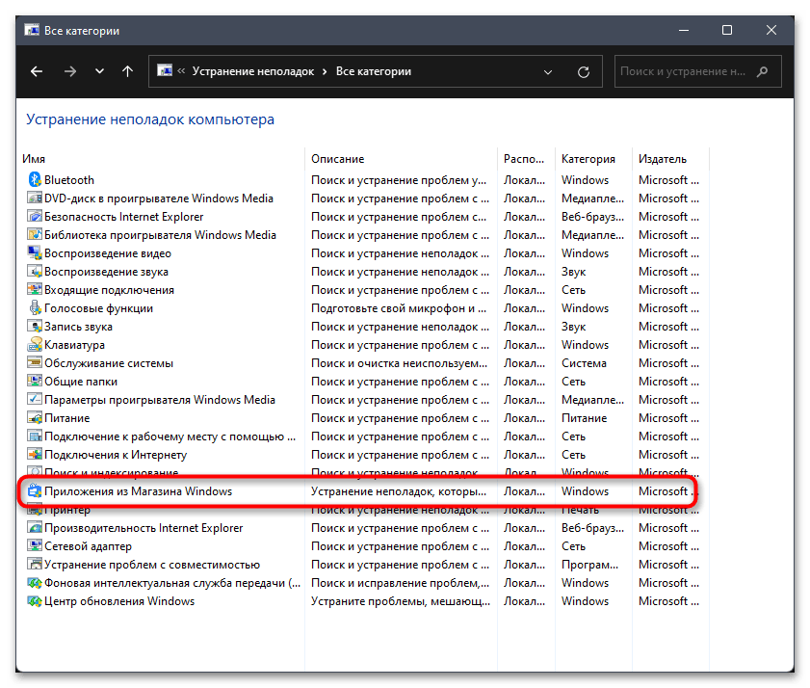Expand the address bar history dropdown
The image size is (810, 688).
pyautogui.click(x=548, y=71)
